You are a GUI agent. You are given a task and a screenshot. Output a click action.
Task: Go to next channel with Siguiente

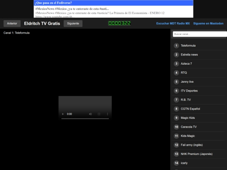73,24
